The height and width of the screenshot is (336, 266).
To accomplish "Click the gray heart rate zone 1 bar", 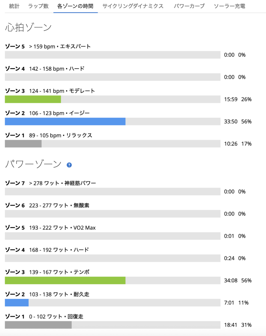I will click(23, 144).
